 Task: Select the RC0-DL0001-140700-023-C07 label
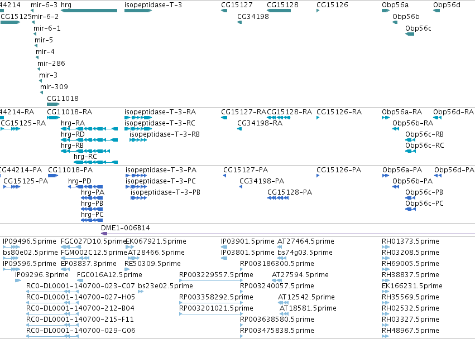pyautogui.click(x=80, y=286)
